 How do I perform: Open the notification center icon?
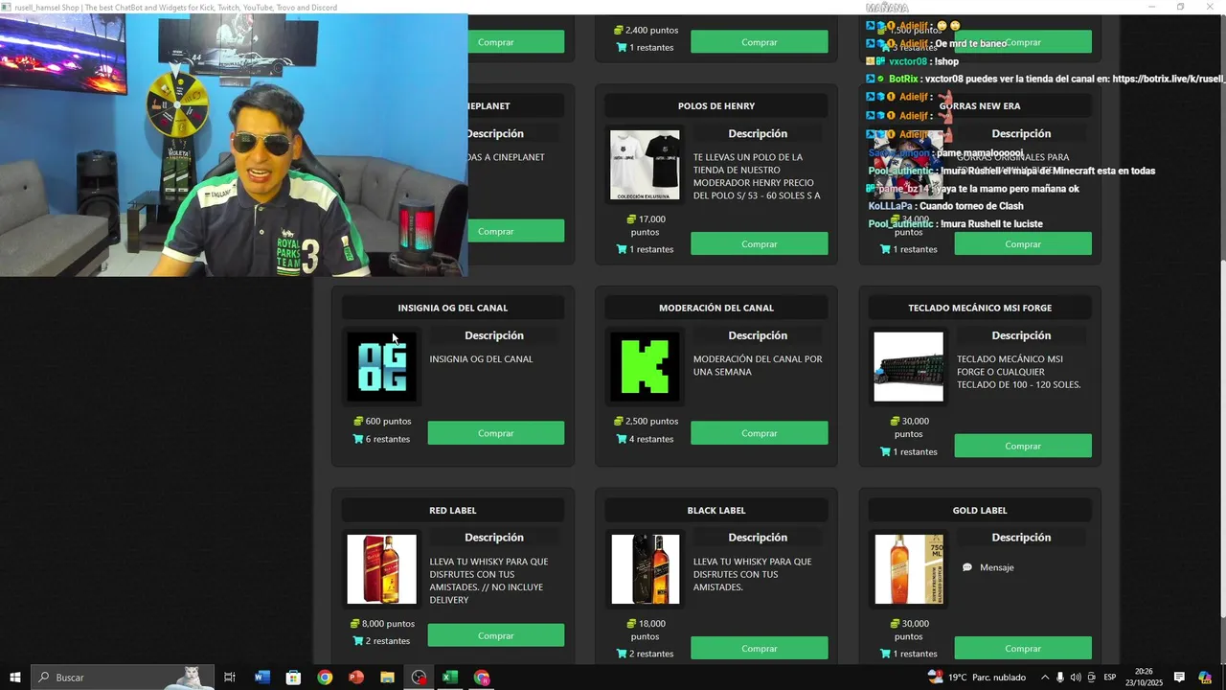[x=1180, y=678]
